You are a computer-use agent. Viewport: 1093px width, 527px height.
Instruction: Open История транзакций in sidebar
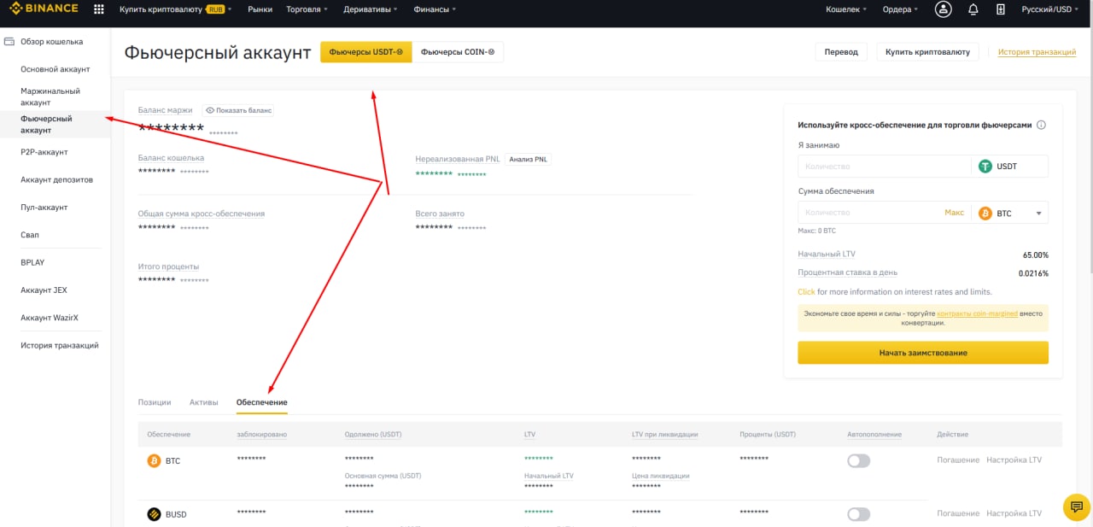coord(60,345)
